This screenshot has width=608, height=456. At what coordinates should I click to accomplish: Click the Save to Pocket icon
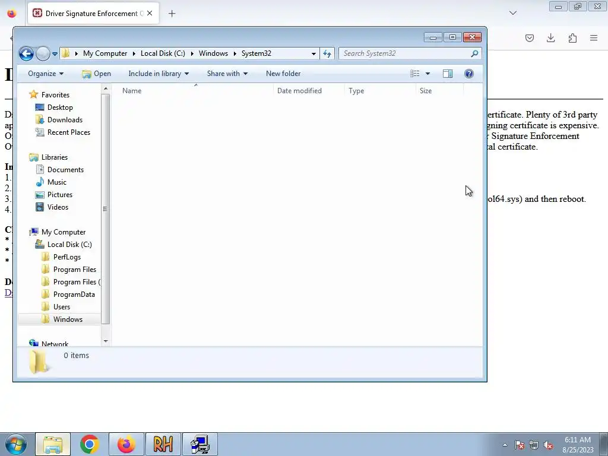click(529, 38)
